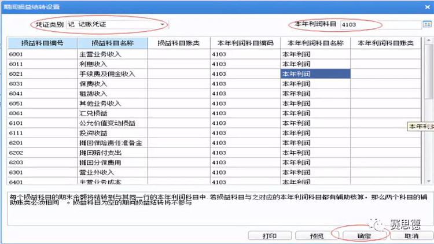Image resolution: width=434 pixels, height=244 pixels.
Task: Click the 打印 button
Action: pyautogui.click(x=269, y=236)
